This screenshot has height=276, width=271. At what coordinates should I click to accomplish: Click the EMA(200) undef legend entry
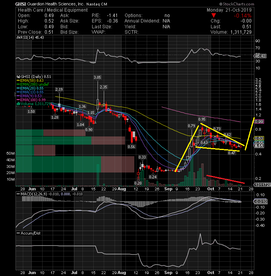(33, 85)
